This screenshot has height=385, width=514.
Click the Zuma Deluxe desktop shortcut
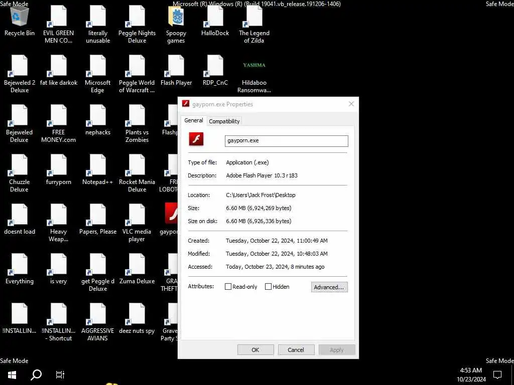[137, 270]
